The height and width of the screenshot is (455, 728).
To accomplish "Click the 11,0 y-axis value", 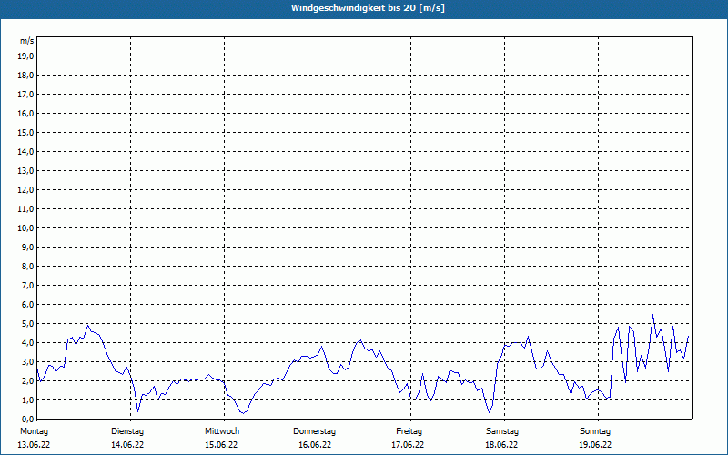I will click(25, 209).
